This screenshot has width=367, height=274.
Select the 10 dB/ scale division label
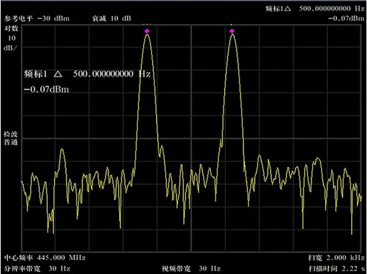(11, 42)
